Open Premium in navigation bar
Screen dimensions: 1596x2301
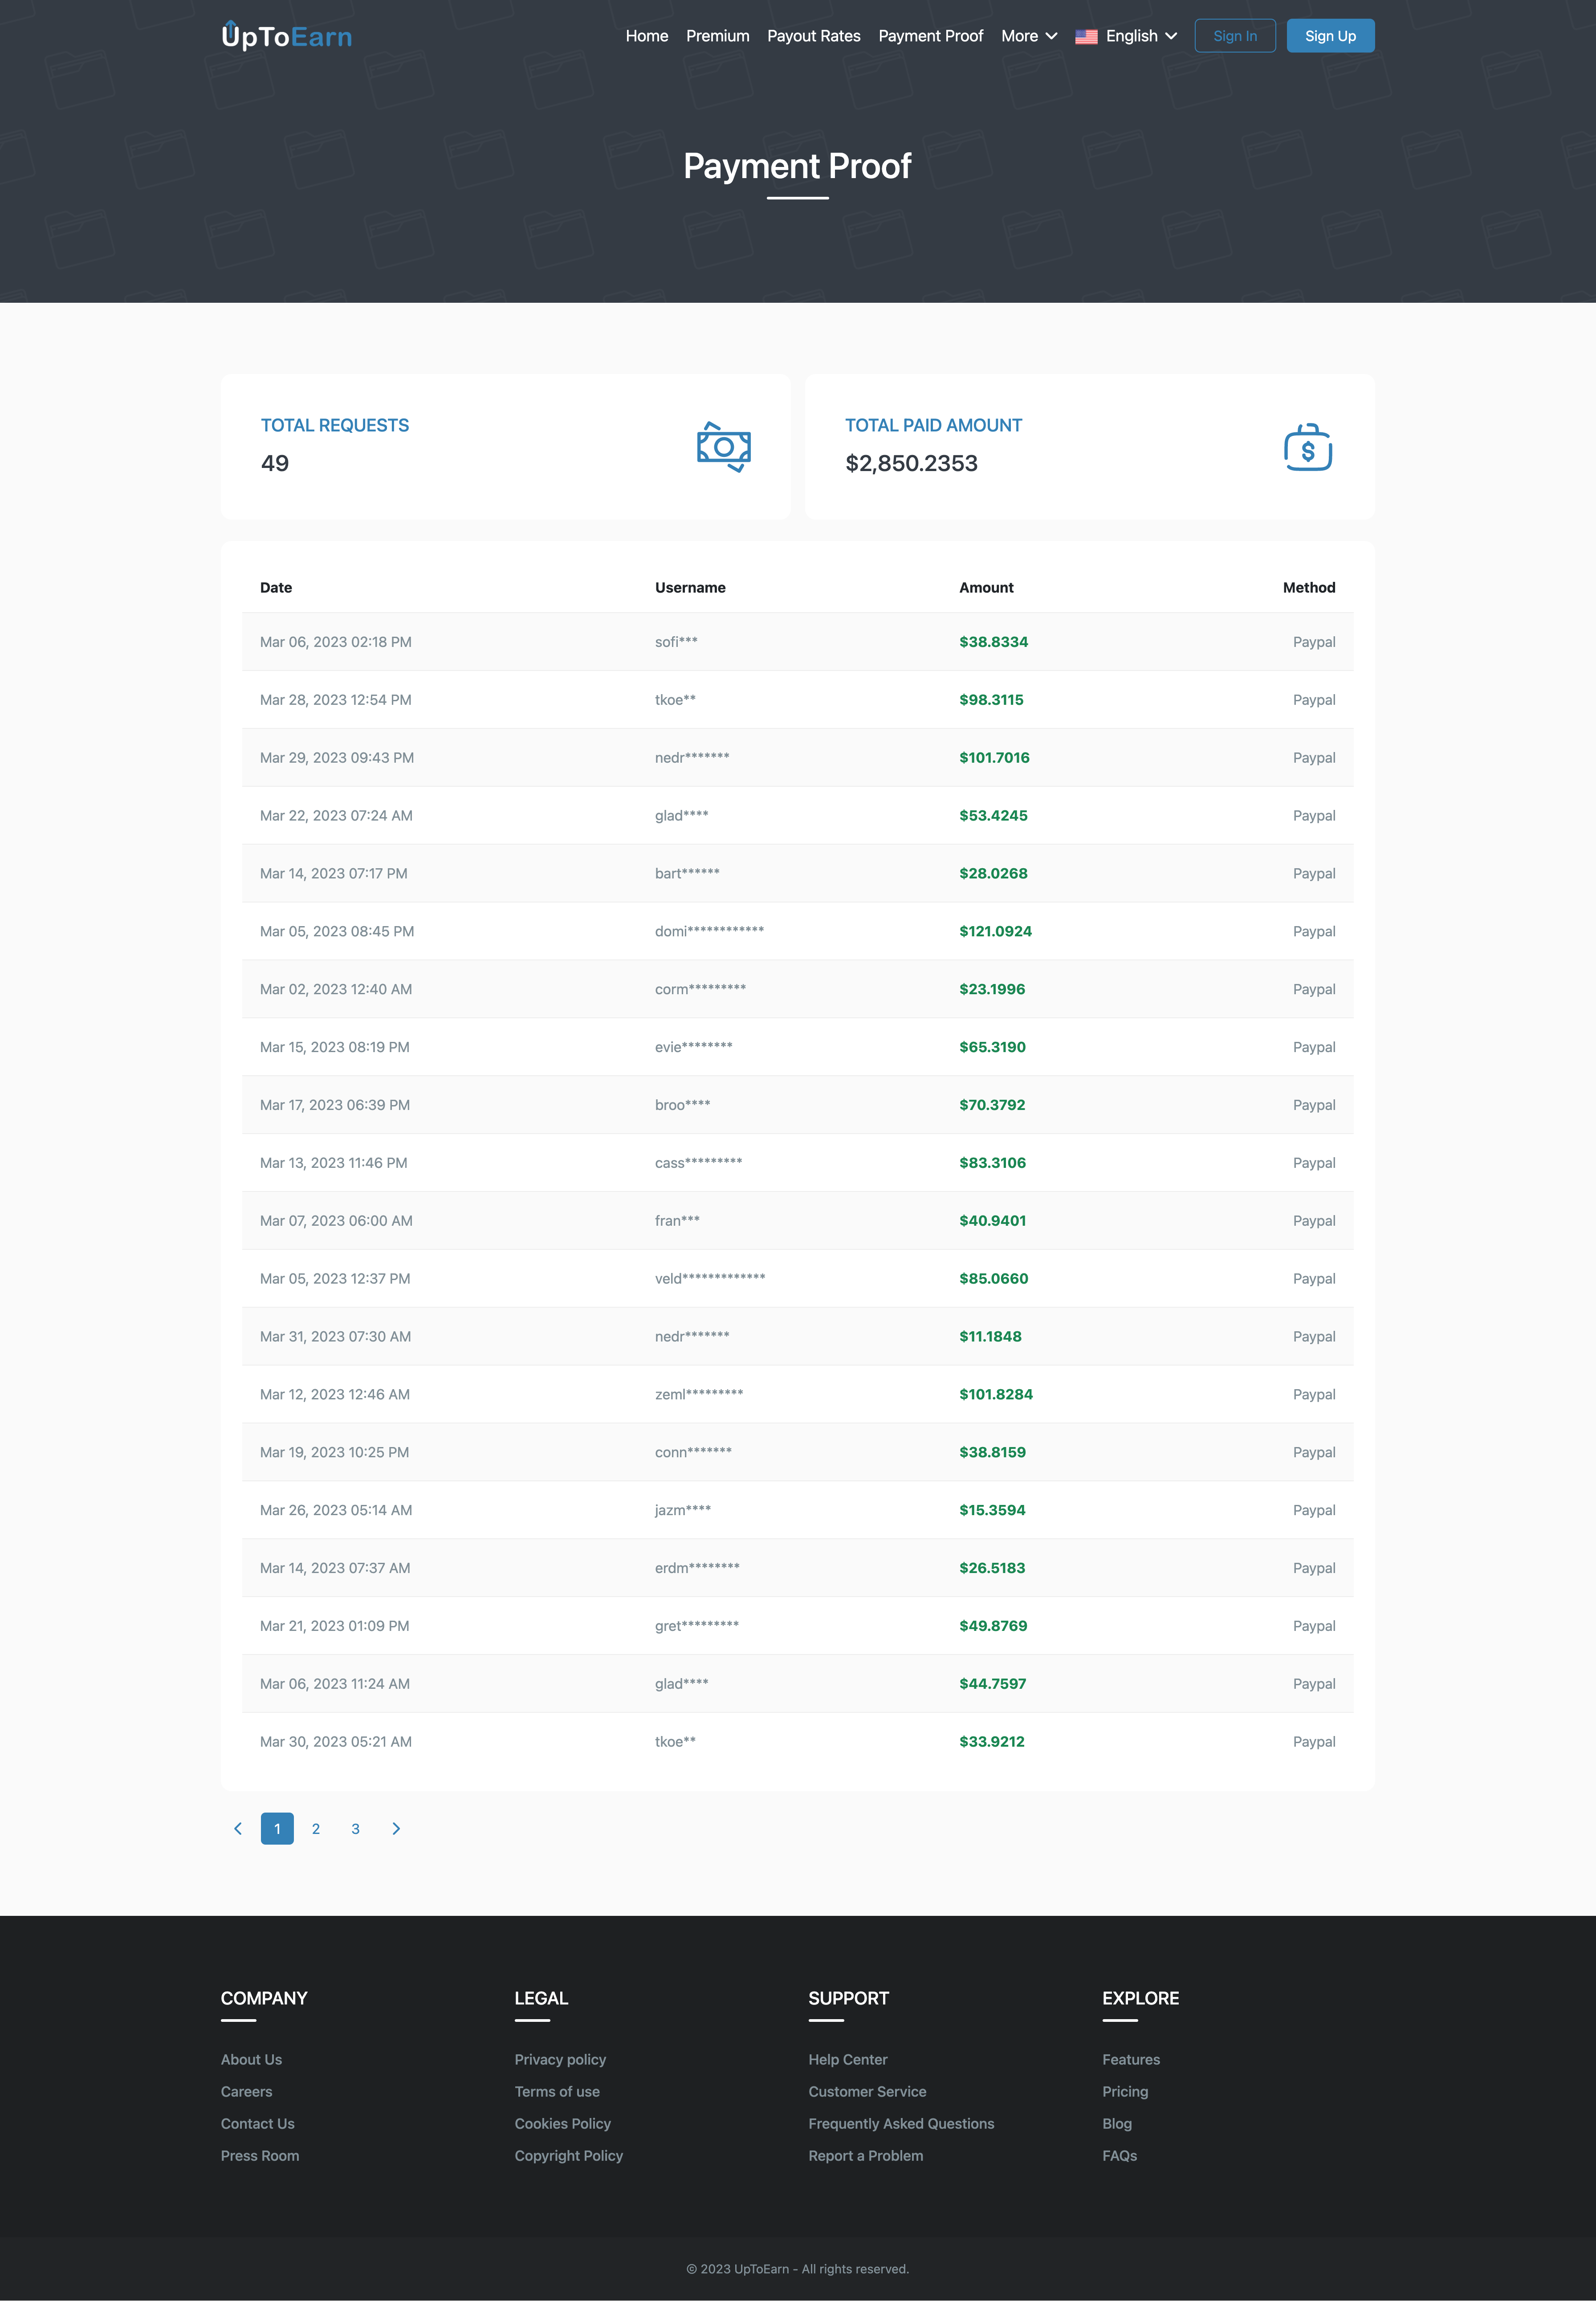pos(717,36)
